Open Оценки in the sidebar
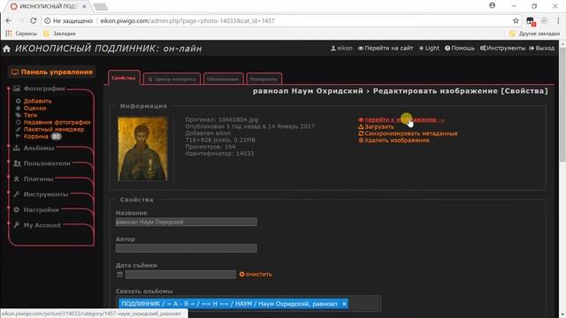566x318 pixels. pyautogui.click(x=34, y=108)
